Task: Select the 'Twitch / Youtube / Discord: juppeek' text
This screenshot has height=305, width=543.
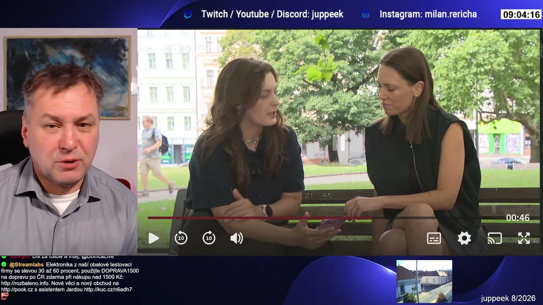Action: 272,14
